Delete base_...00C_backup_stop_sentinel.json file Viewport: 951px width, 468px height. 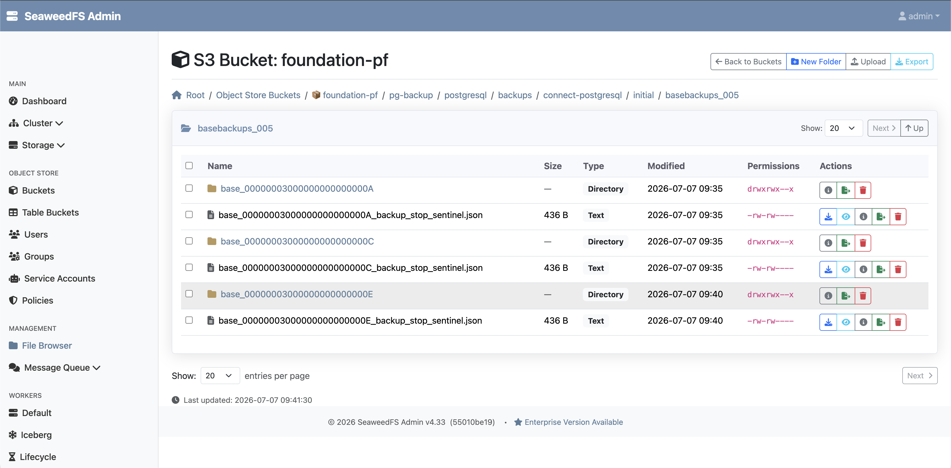898,269
